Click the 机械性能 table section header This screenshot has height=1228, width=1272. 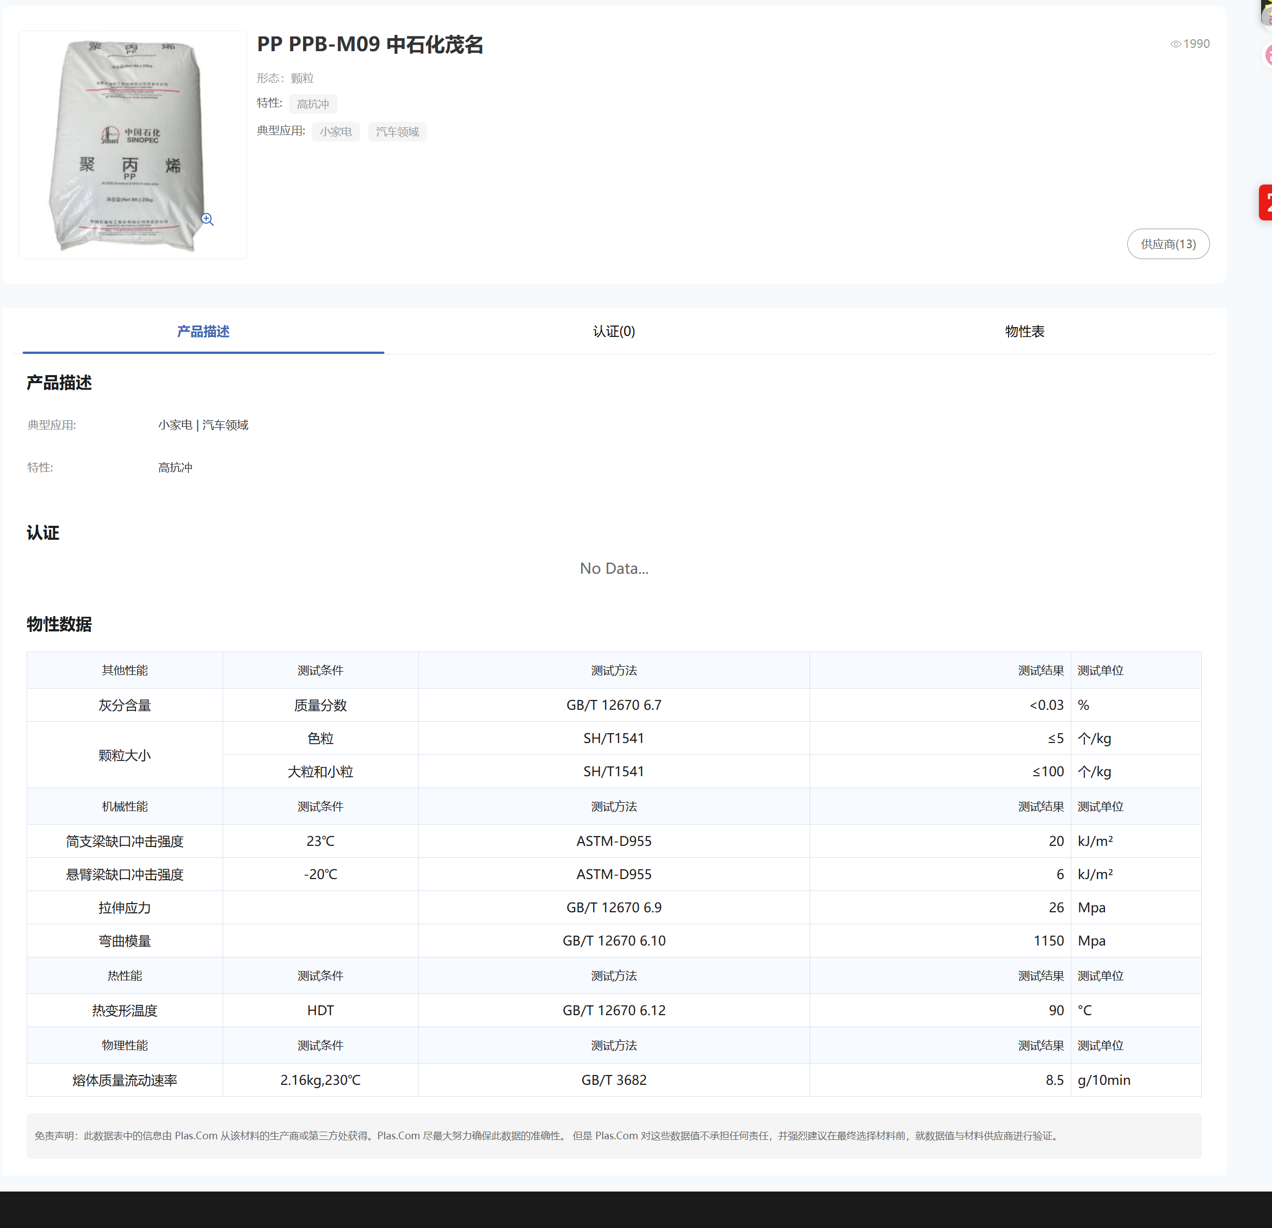pyautogui.click(x=125, y=807)
